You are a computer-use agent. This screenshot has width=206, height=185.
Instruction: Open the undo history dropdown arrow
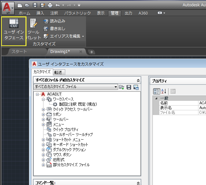click(63, 5)
